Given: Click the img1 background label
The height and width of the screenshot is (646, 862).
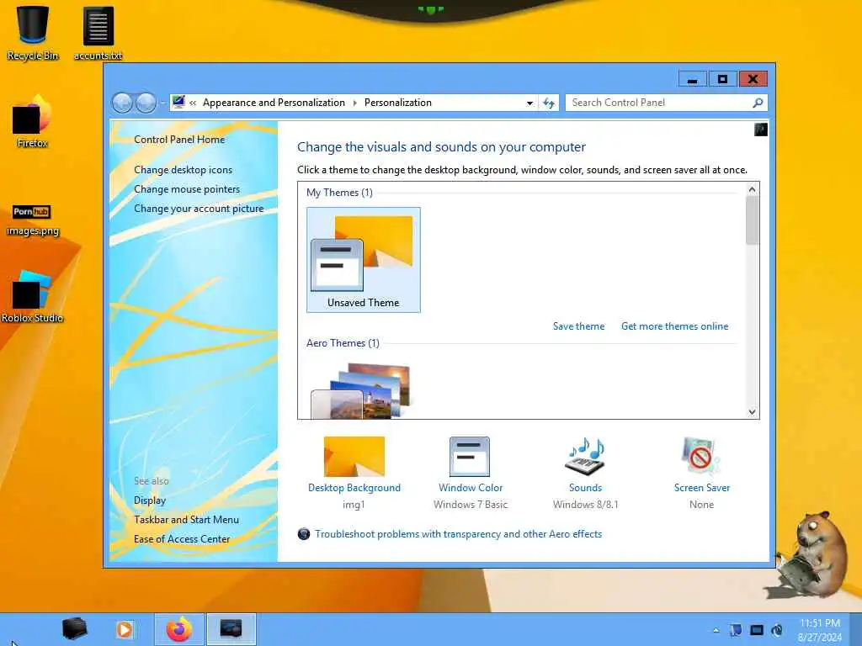Looking at the screenshot, I should point(354,505).
